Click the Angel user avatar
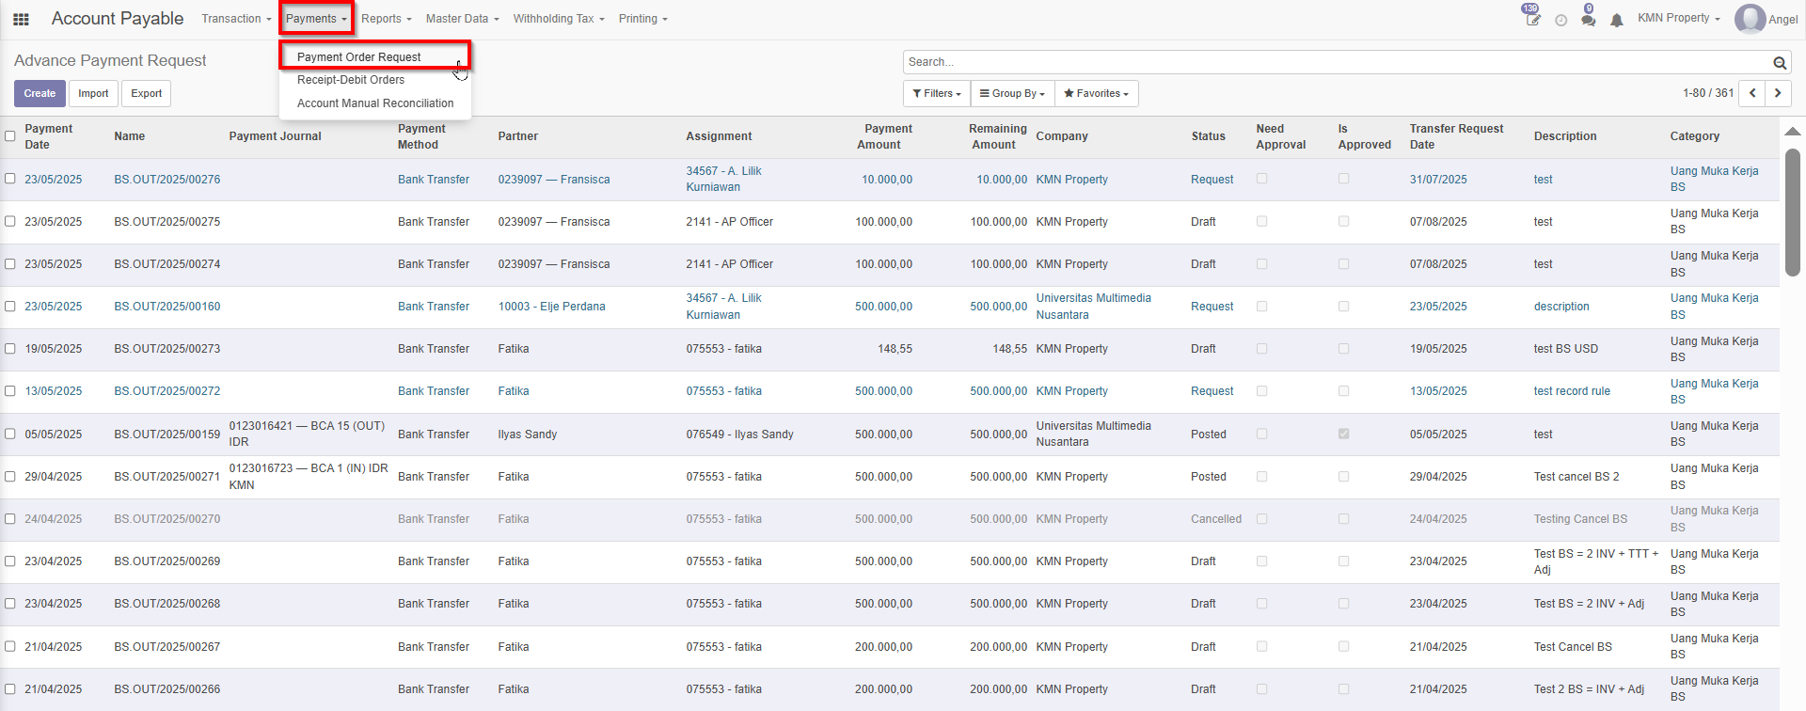The width and height of the screenshot is (1806, 711). click(1750, 19)
